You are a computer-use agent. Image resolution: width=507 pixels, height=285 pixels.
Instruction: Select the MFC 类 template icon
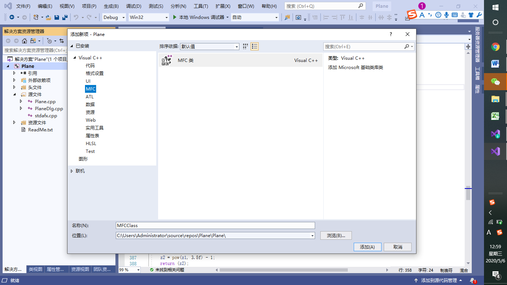pyautogui.click(x=167, y=60)
